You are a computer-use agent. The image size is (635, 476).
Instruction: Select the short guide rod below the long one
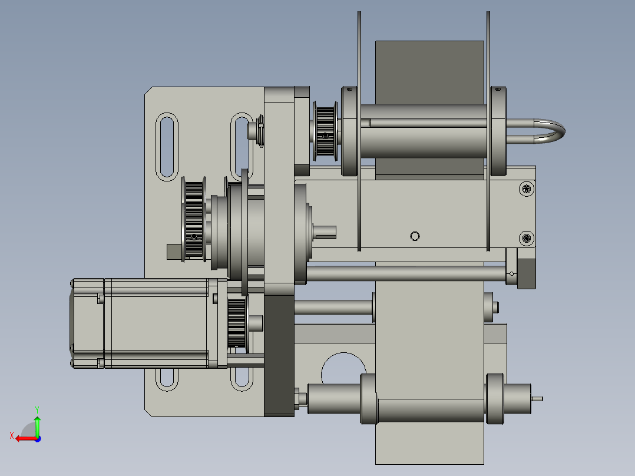333,308
